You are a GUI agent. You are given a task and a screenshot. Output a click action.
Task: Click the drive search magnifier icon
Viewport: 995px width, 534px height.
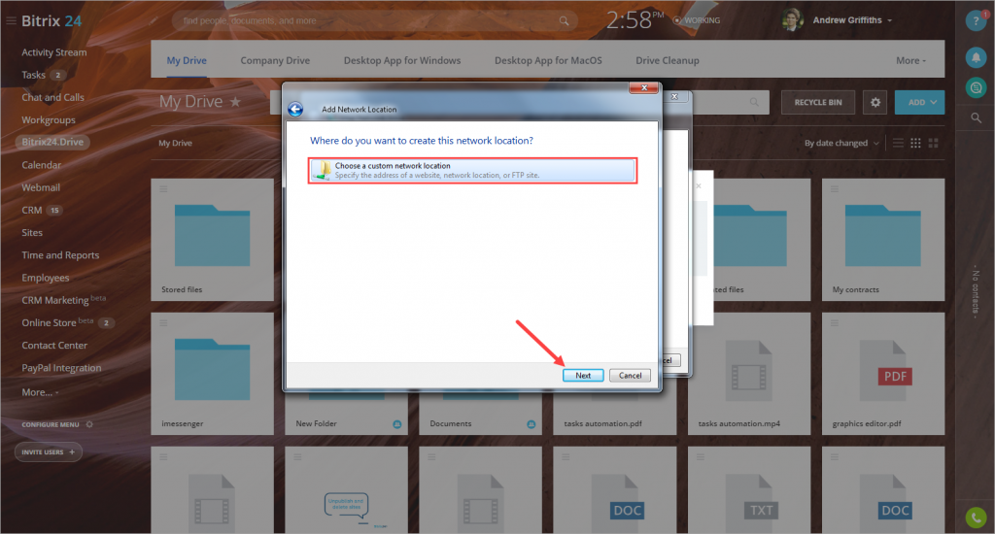coord(754,102)
